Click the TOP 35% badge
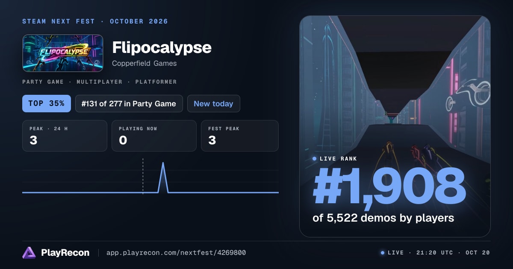 click(x=47, y=103)
